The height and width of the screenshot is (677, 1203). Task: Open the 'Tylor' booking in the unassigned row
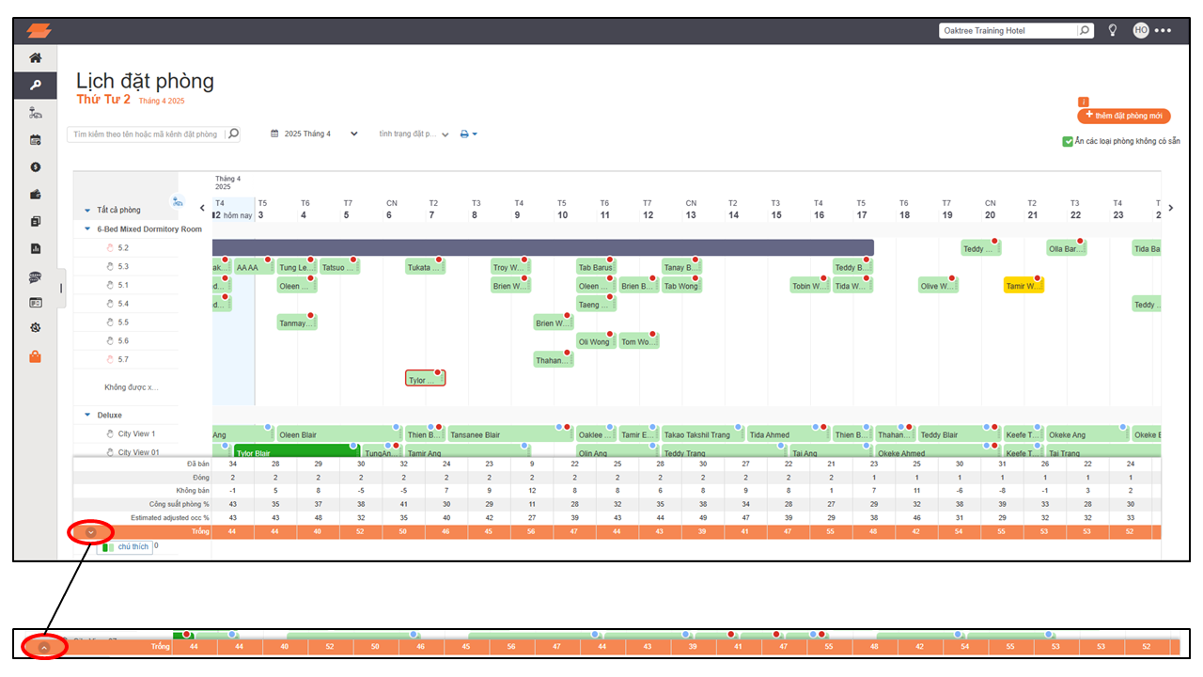pos(425,379)
